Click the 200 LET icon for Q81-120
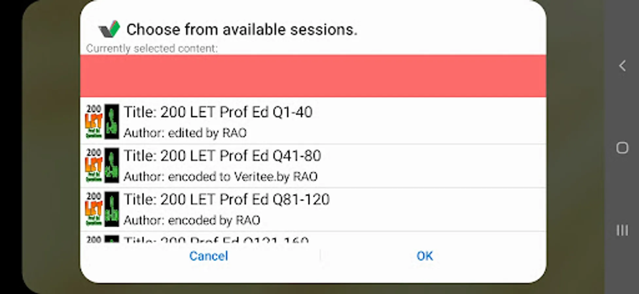Screen dimensions: 639x294 94,209
